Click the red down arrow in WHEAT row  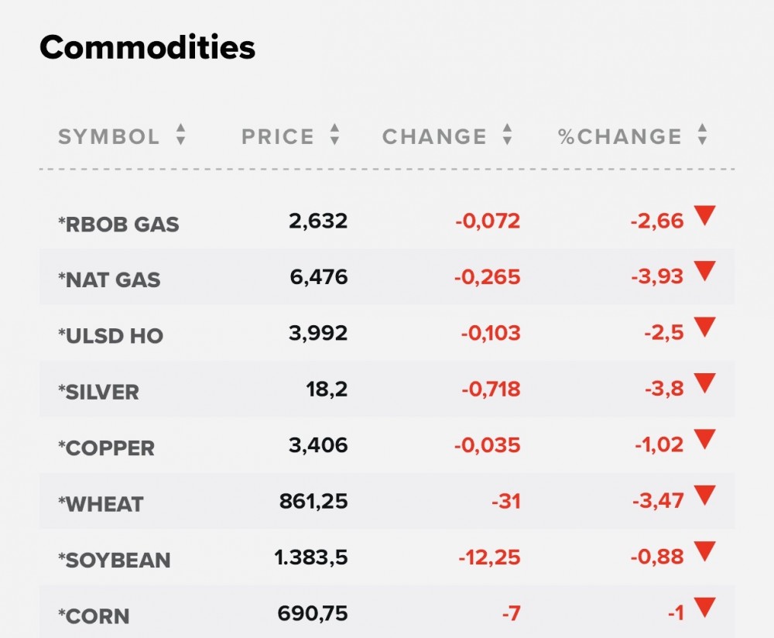(x=704, y=495)
